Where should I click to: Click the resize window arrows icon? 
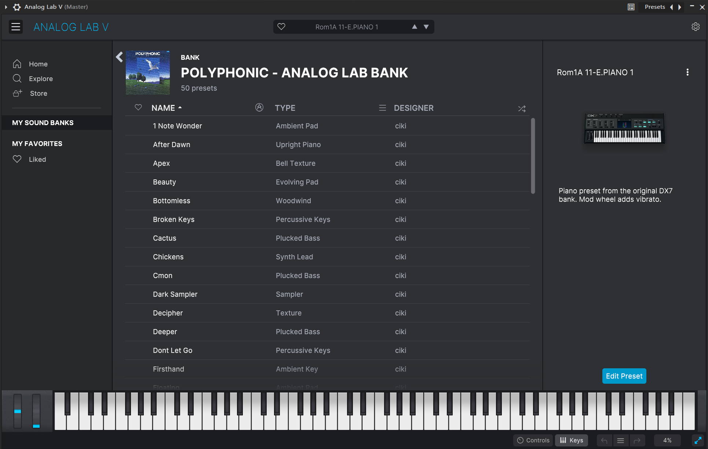[698, 440]
